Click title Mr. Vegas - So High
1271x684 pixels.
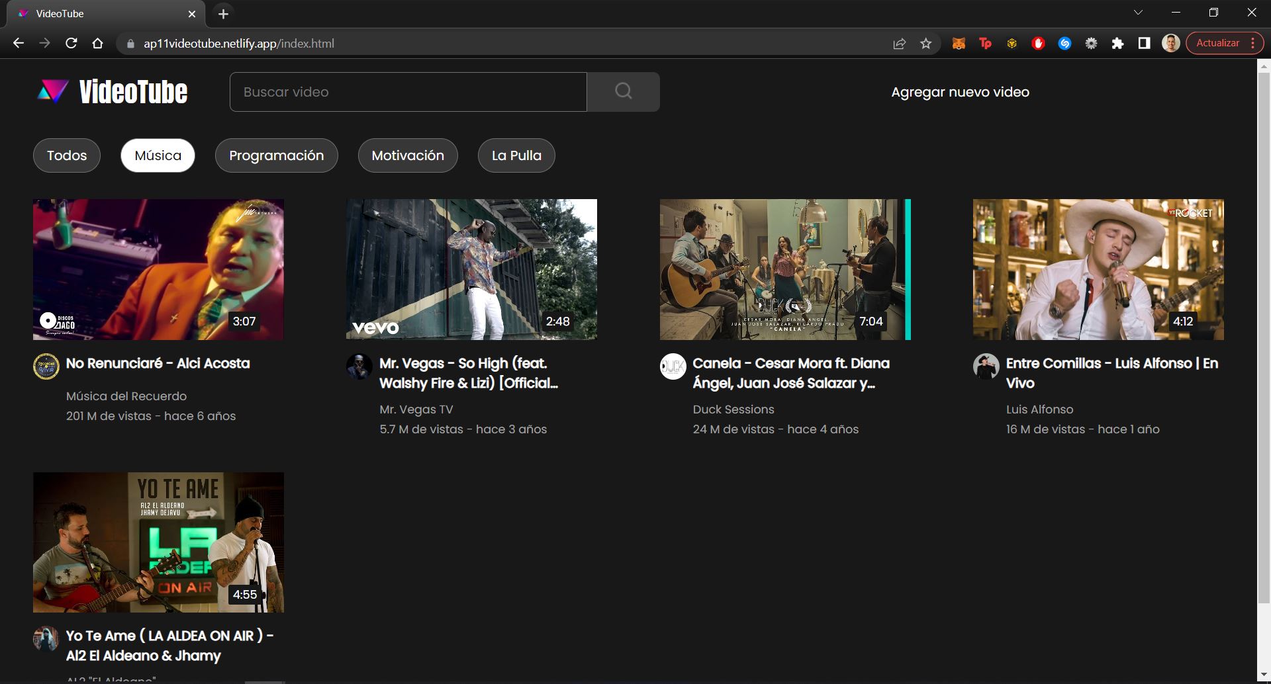(469, 373)
